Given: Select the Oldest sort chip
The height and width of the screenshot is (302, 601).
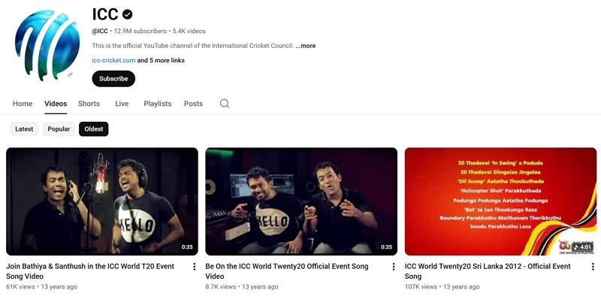Looking at the screenshot, I should pos(94,129).
